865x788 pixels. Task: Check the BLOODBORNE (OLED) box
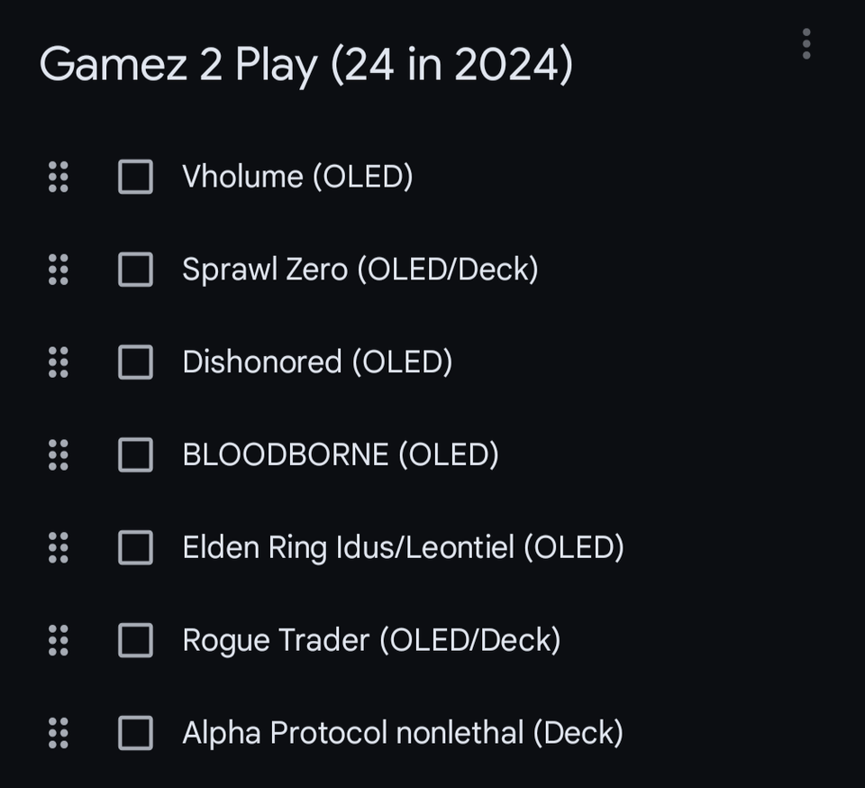click(136, 454)
